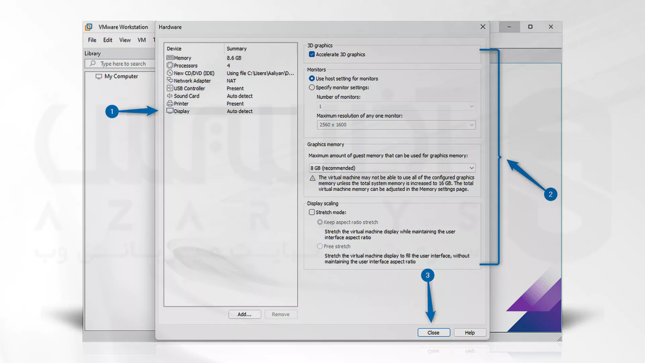645x363 pixels.
Task: Click the Printer Present summary value
Action: (x=235, y=104)
